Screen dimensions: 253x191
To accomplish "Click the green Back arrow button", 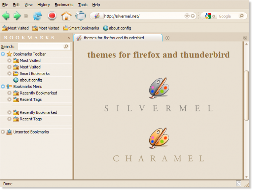I will 6,16.
